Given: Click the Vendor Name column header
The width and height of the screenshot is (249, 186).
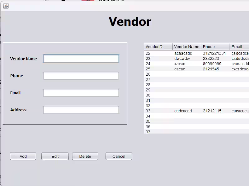Looking at the screenshot, I should tap(187, 47).
